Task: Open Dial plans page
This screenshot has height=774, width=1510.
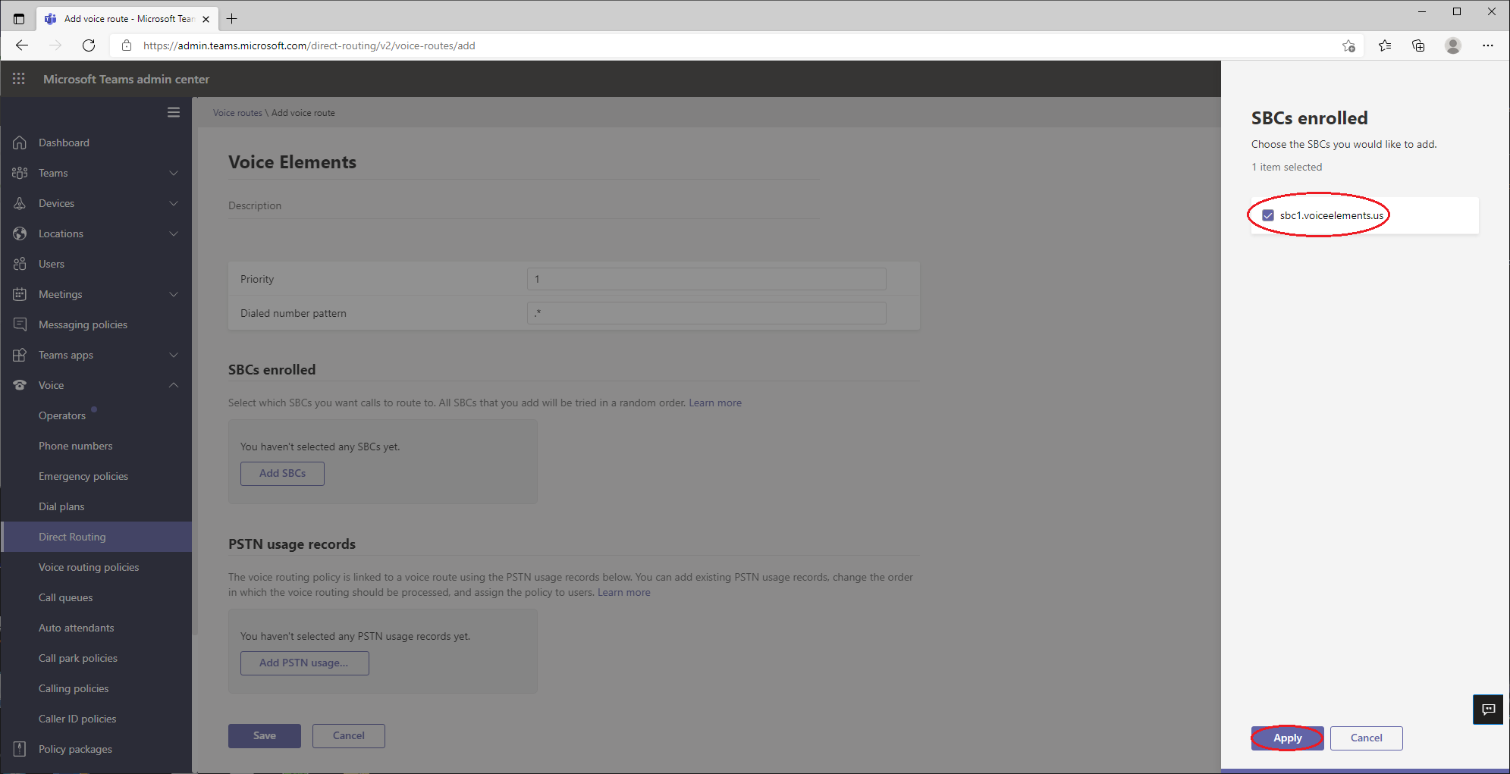Action: click(61, 506)
